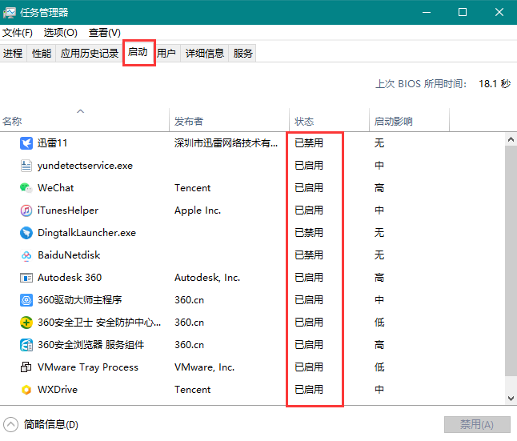Click the vertical scrollbar thumb
The height and width of the screenshot is (441, 517).
point(511,261)
